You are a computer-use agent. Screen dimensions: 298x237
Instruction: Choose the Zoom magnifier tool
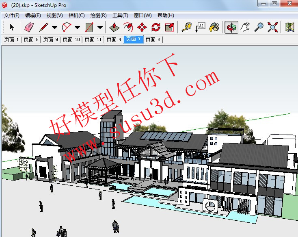coord(259,27)
